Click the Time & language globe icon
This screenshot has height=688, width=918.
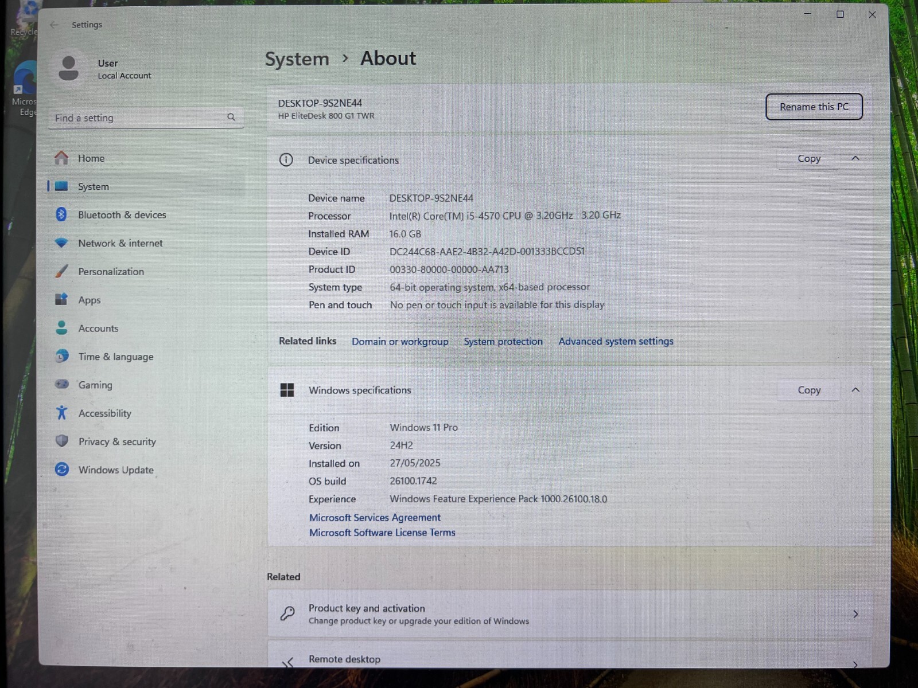coord(61,356)
